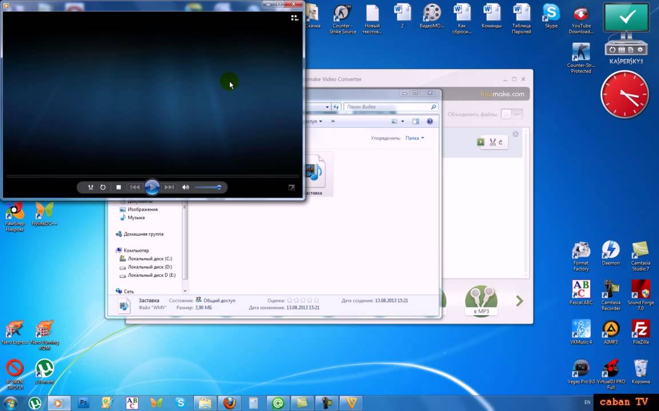Toggle Freemake 'Объединить файлы' switch
659x411 pixels.
tap(512, 114)
